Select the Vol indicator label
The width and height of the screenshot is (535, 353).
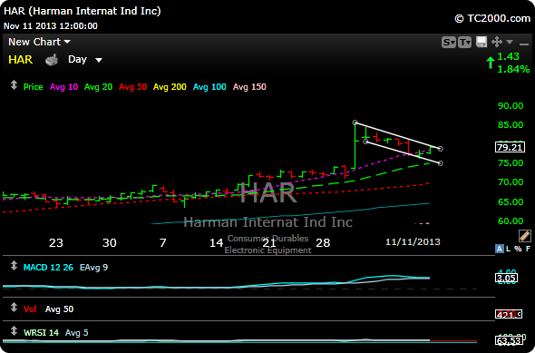pyautogui.click(x=30, y=309)
